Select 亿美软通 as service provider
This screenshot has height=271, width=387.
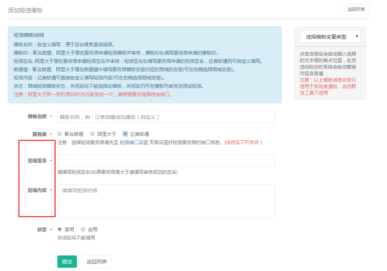(x=125, y=134)
